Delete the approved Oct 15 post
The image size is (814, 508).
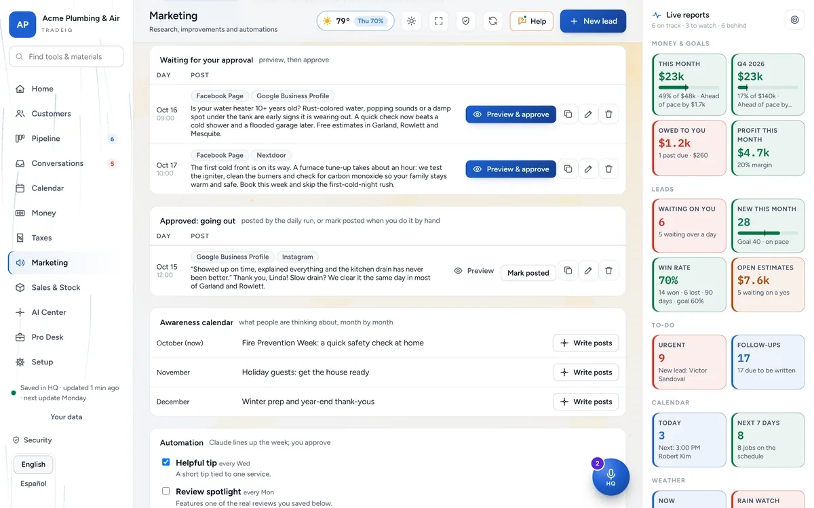[608, 271]
